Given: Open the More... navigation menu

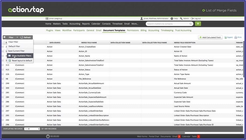Looking at the screenshot, I should (135, 24).
